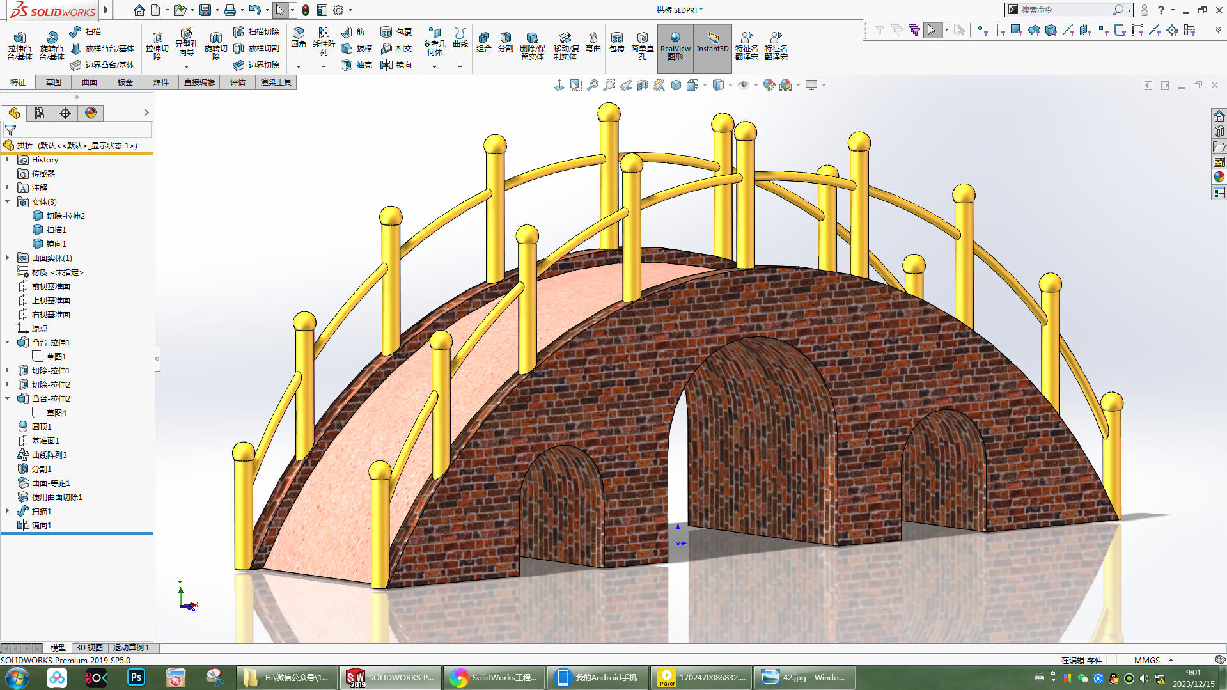Collapse the 实体(3) solid bodies folder
The image size is (1227, 690).
click(8, 202)
